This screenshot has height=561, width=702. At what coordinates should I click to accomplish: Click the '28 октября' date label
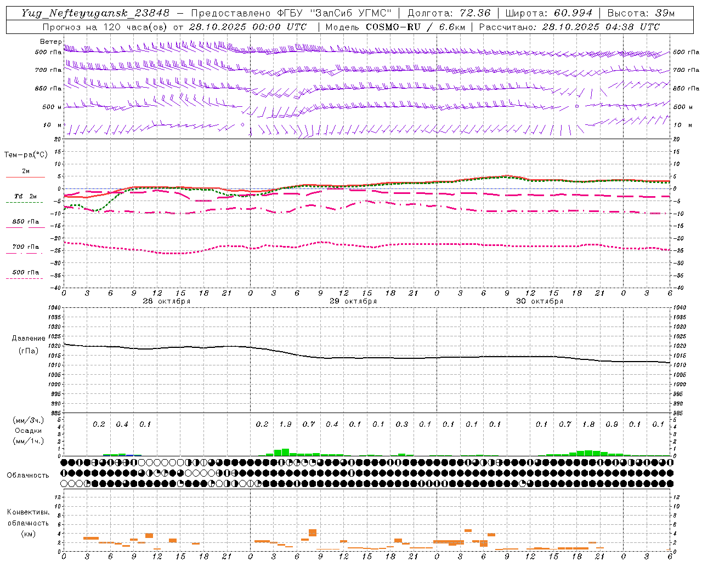[x=167, y=301]
